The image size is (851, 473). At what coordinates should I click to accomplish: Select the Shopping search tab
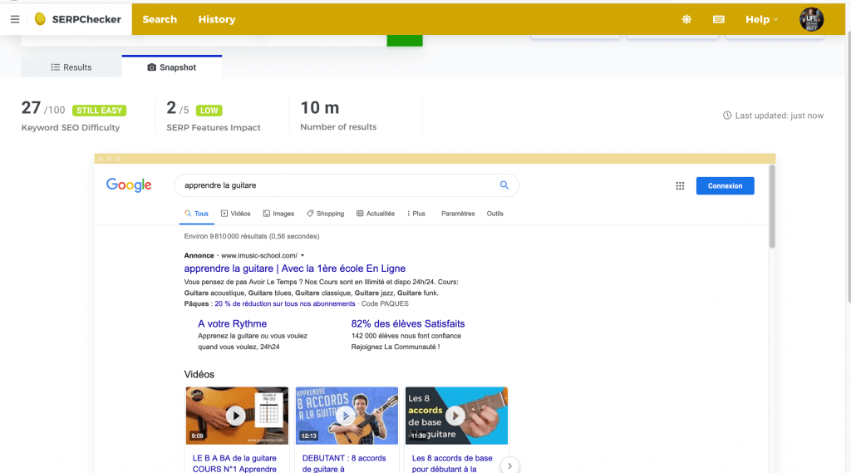click(325, 214)
